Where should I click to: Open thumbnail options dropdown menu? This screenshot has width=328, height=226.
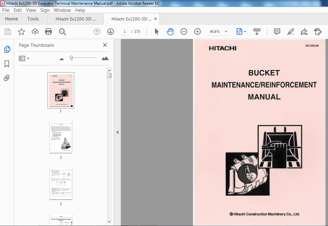[x=24, y=59]
